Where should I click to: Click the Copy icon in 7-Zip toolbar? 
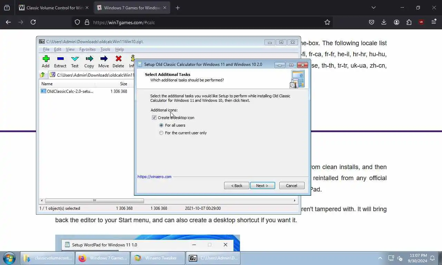point(89,61)
